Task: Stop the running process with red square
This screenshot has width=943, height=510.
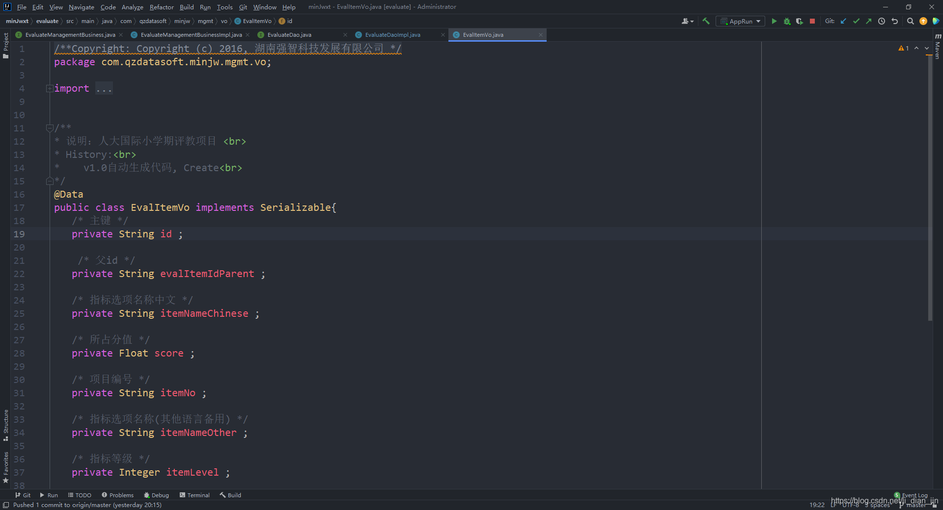Action: (812, 21)
